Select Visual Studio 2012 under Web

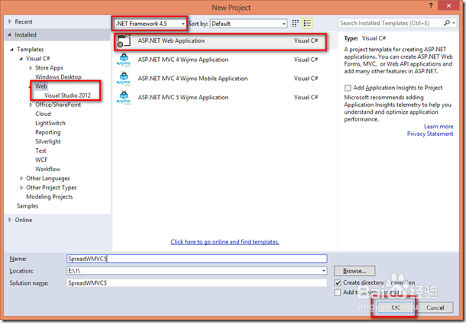67,95
